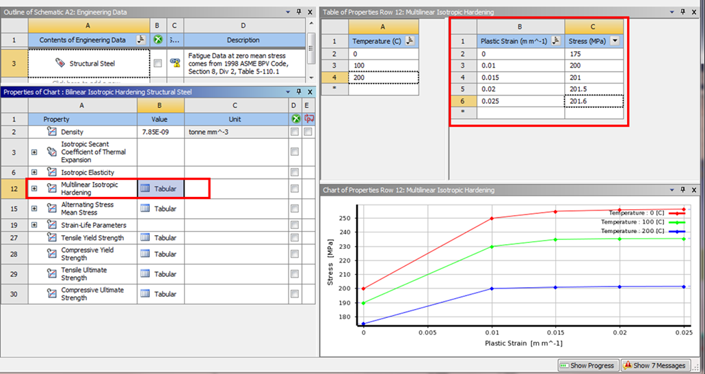This screenshot has width=705, height=374.
Task: Expand the Isotropic Elasticity property
Action: pyautogui.click(x=34, y=172)
